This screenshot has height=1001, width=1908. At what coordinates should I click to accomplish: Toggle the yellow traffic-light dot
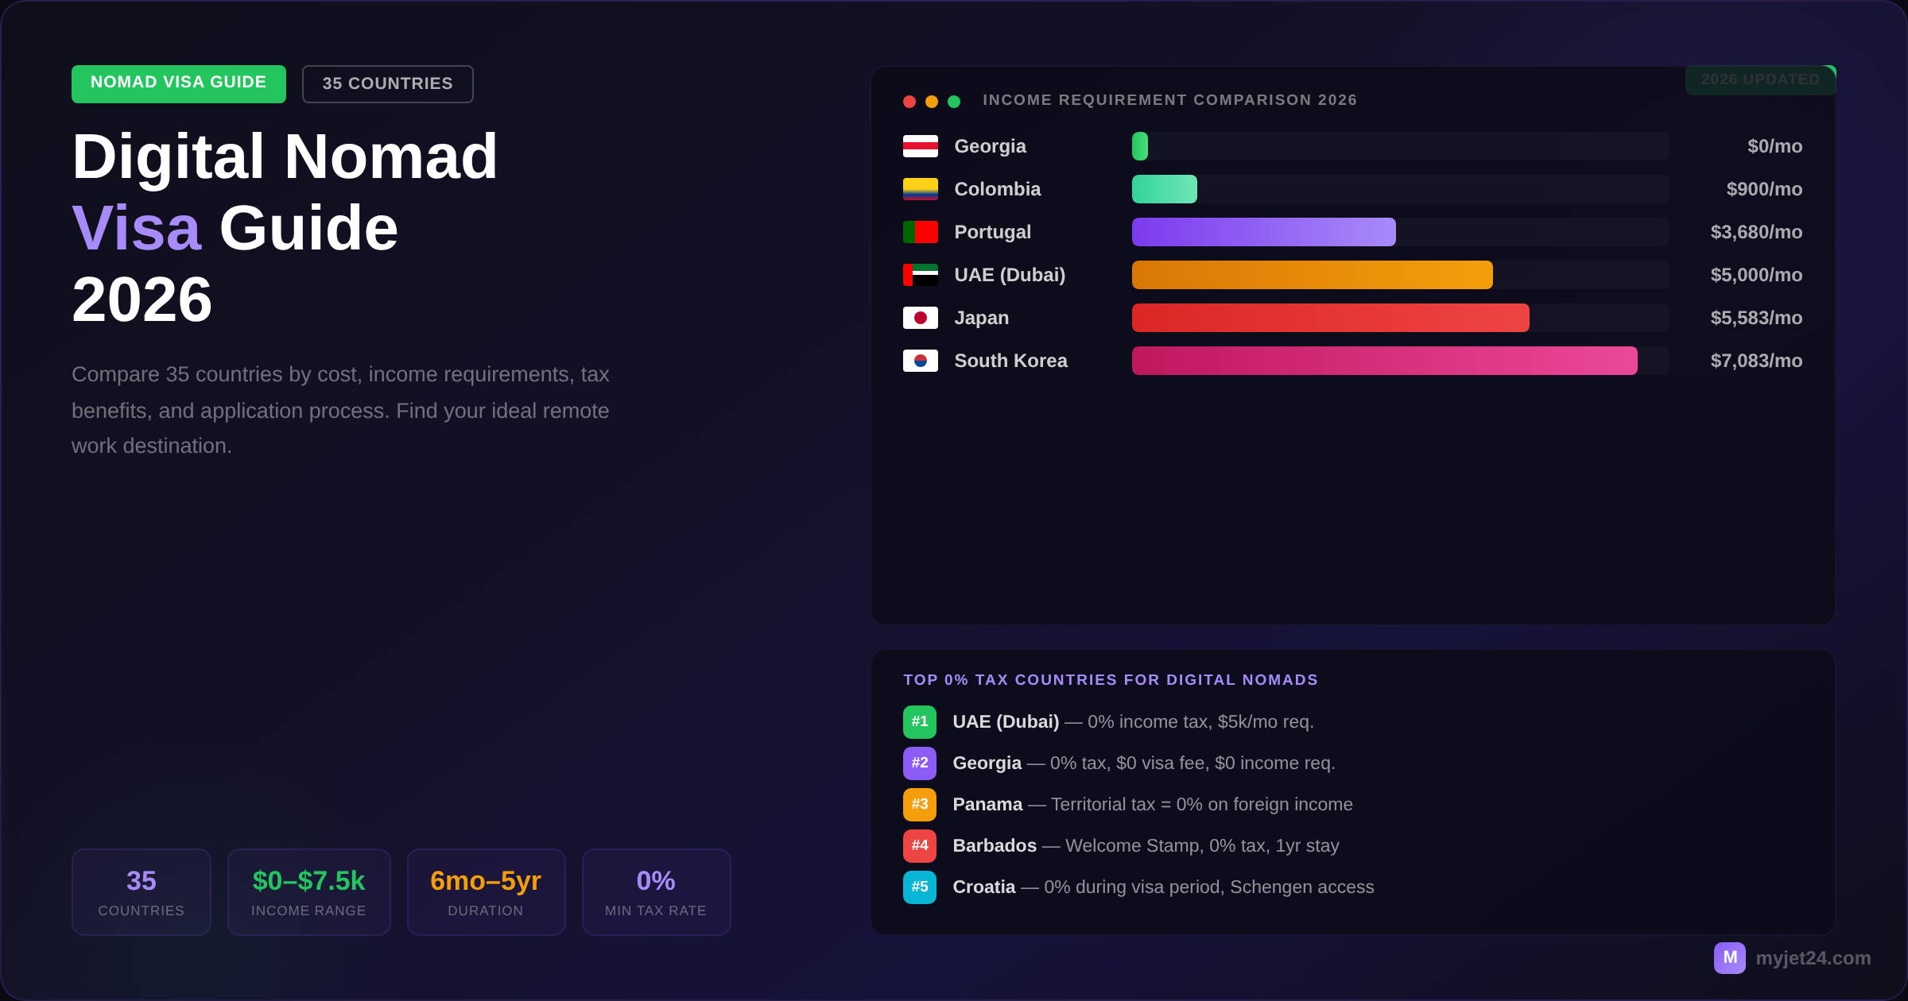pyautogui.click(x=930, y=101)
